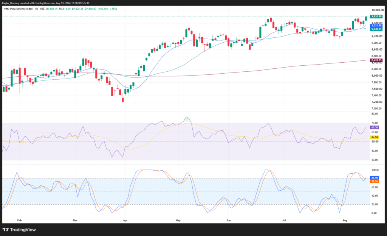Click the low value 'L9,628.35'
Viewport: 387px width, 236px height.
tap(78, 9)
